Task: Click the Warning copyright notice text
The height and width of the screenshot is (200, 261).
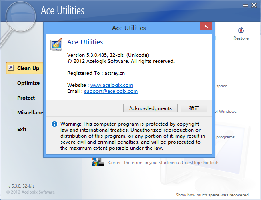Action: tap(133, 136)
